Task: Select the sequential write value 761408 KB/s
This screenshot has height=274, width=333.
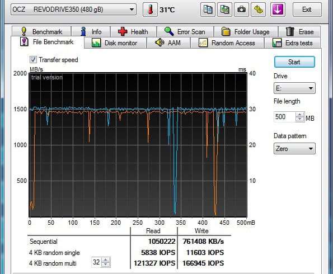Action: coord(203,242)
